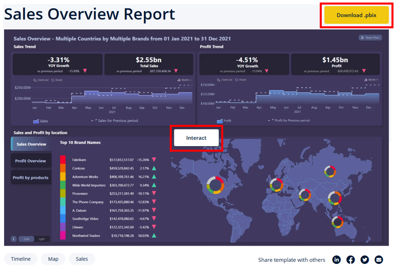Click Fabrikam's down trend arrow

[154, 160]
